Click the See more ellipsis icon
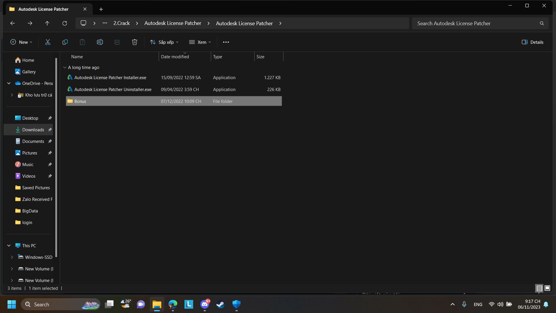The width and height of the screenshot is (556, 313). point(226,42)
